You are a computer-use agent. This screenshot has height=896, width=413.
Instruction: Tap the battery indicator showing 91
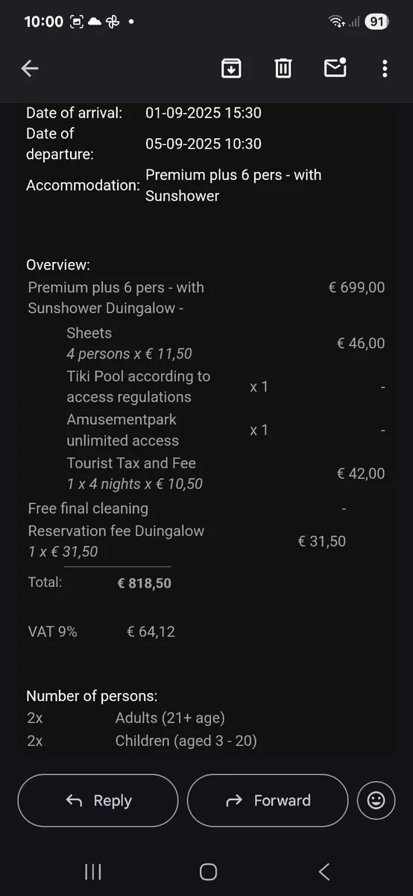click(x=377, y=22)
